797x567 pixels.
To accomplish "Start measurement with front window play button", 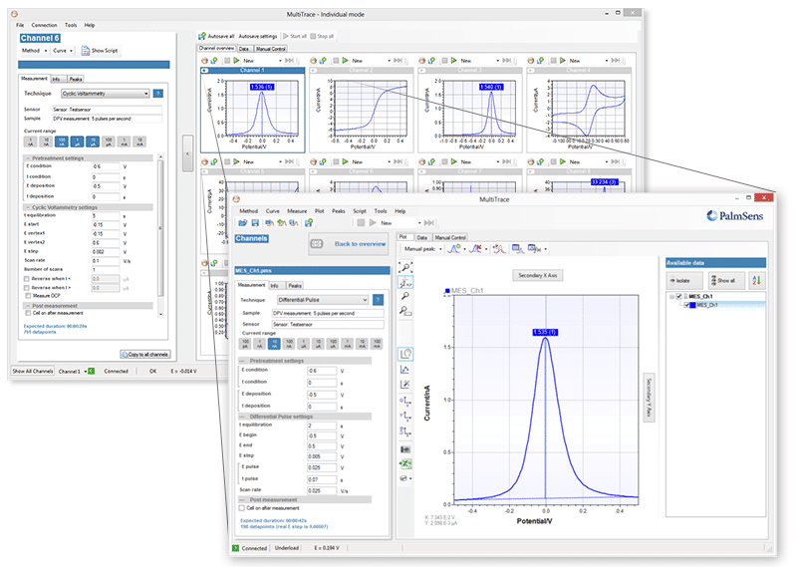I will (x=373, y=223).
